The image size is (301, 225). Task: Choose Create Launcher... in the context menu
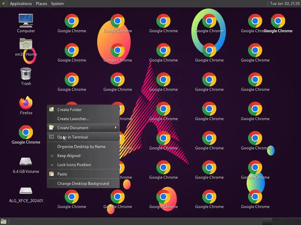(x=83, y=119)
